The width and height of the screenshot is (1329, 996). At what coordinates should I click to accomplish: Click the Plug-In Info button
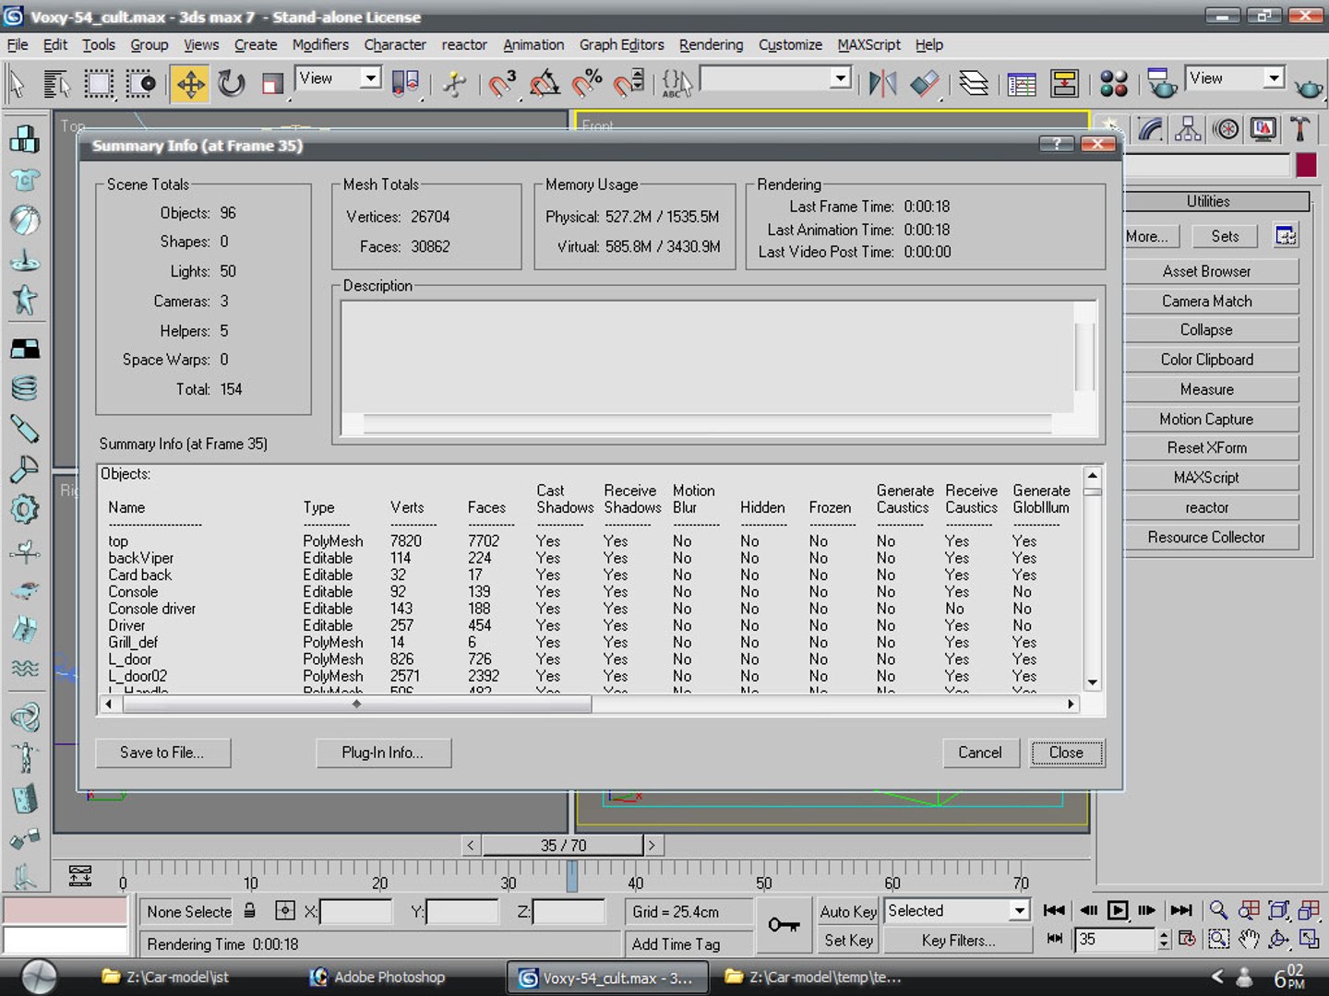click(x=383, y=753)
